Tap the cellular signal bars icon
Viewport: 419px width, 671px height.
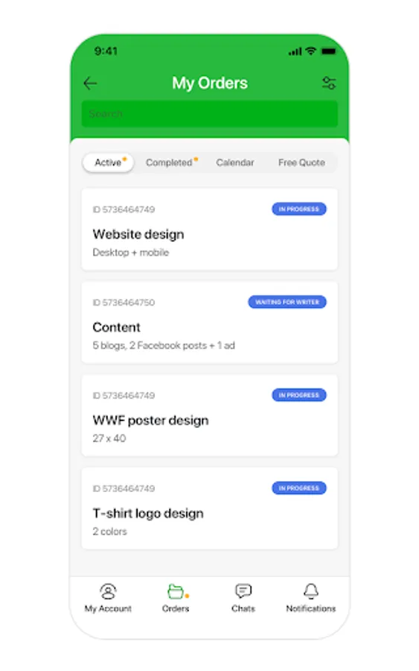(x=295, y=51)
